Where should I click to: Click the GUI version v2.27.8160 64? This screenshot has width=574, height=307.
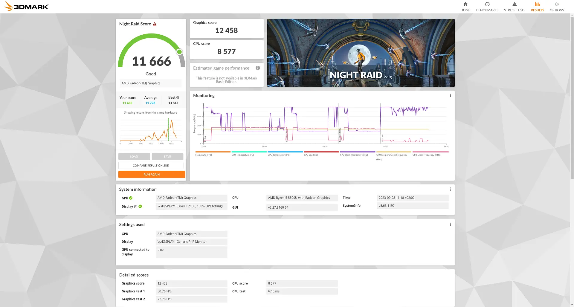point(302,207)
